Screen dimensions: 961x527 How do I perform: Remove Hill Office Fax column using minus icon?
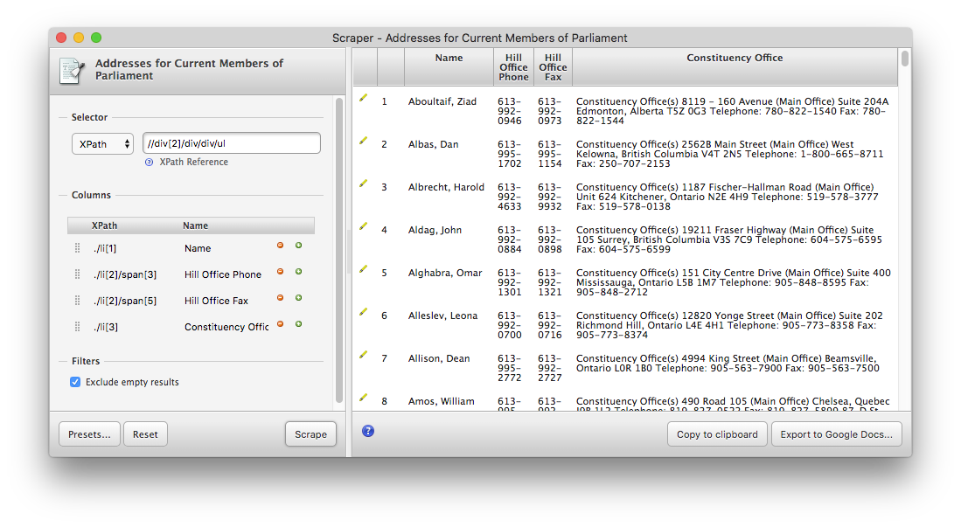coord(280,297)
